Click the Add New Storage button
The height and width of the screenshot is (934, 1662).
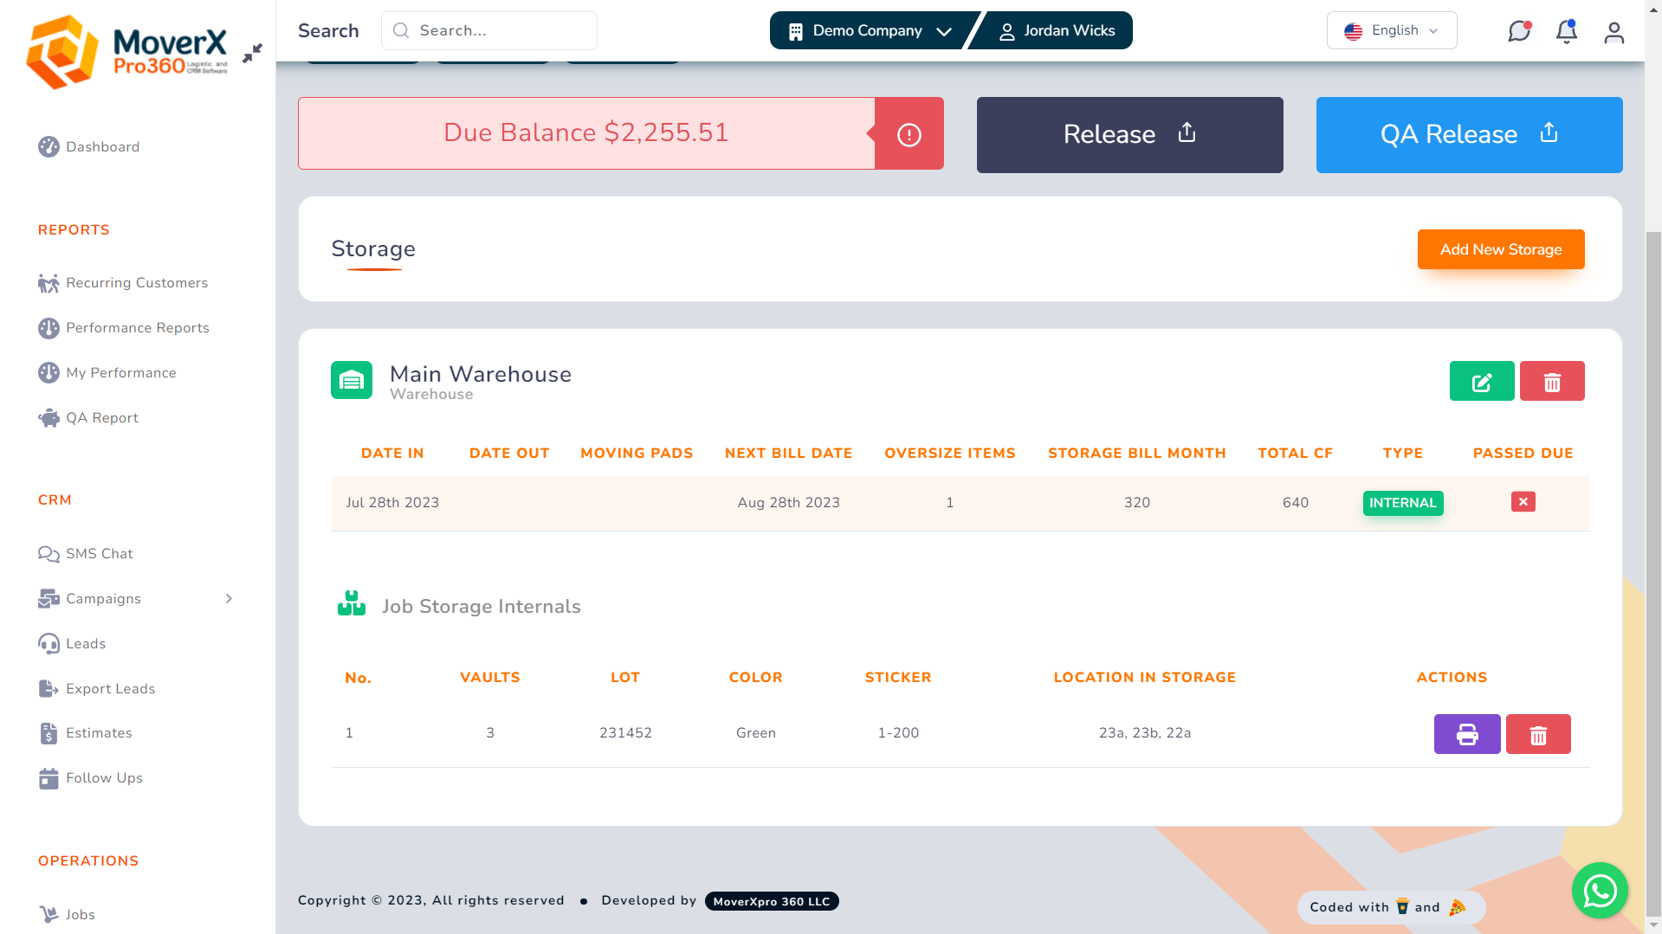[x=1501, y=249]
